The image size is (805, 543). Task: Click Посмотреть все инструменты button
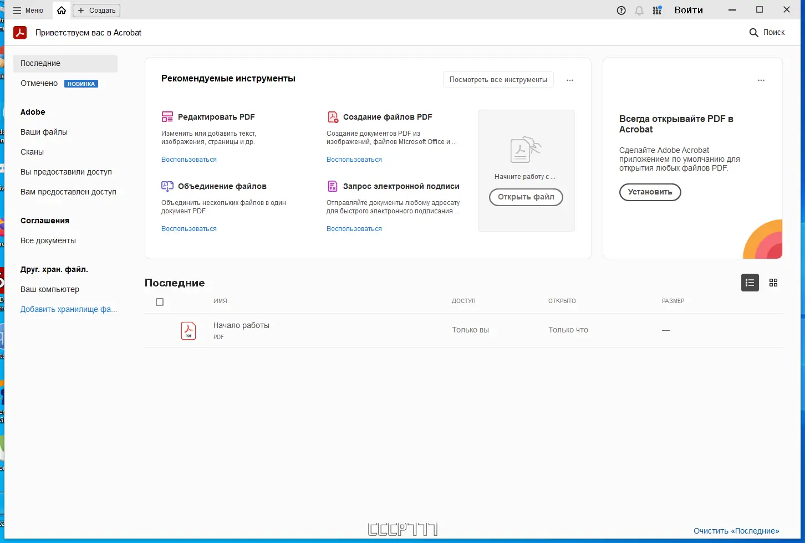tap(498, 80)
